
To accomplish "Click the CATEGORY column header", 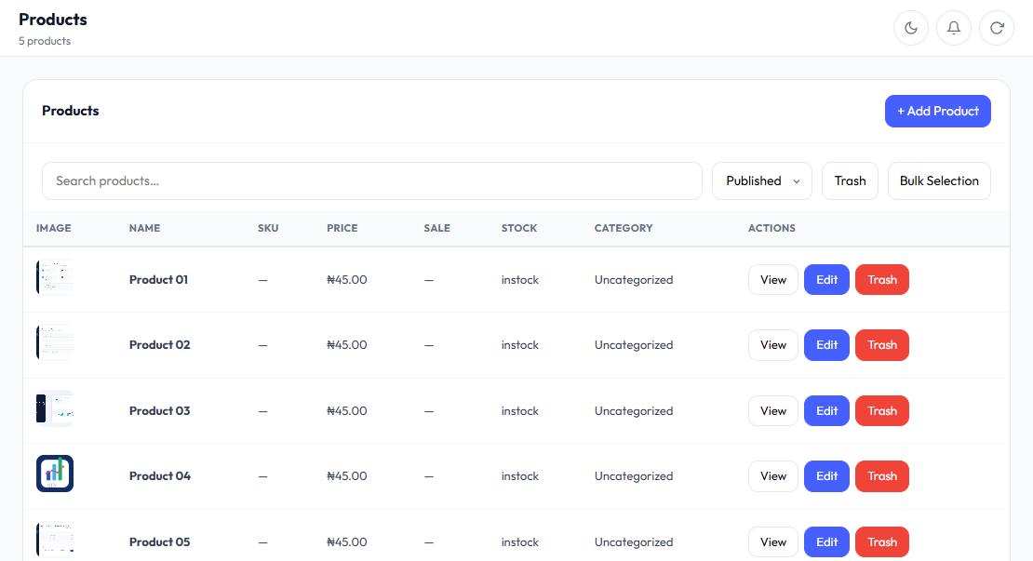I will [x=624, y=228].
